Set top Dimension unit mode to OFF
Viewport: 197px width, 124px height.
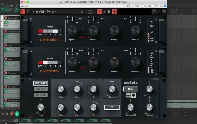coord(40,31)
